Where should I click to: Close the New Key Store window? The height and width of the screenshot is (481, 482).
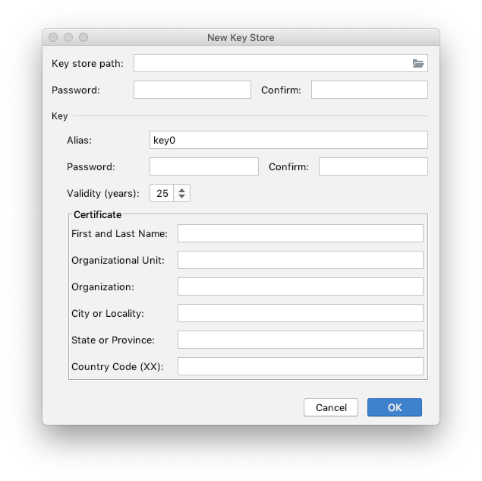[53, 37]
